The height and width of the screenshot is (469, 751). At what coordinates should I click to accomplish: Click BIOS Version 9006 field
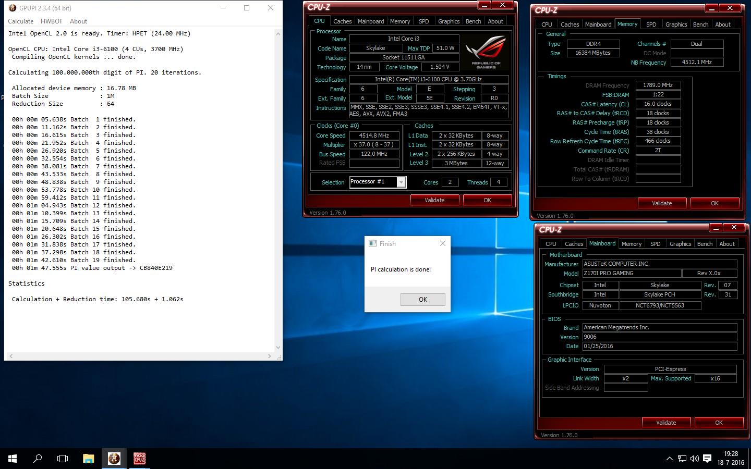click(660, 337)
